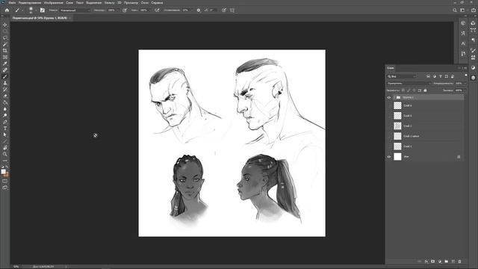Open the tool preset picker arrow
The image size is (478, 269).
[22, 10]
